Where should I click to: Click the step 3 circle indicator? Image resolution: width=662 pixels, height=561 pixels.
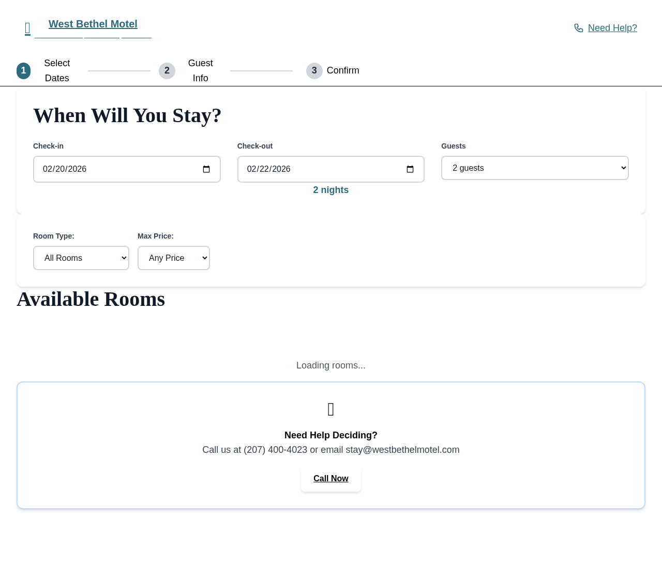[314, 71]
